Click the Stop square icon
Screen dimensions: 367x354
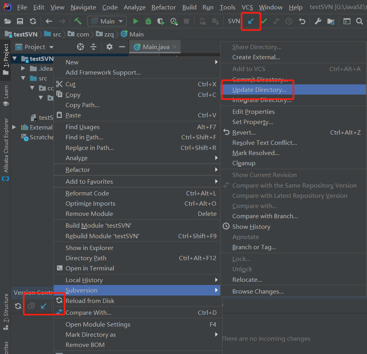[x=186, y=21]
